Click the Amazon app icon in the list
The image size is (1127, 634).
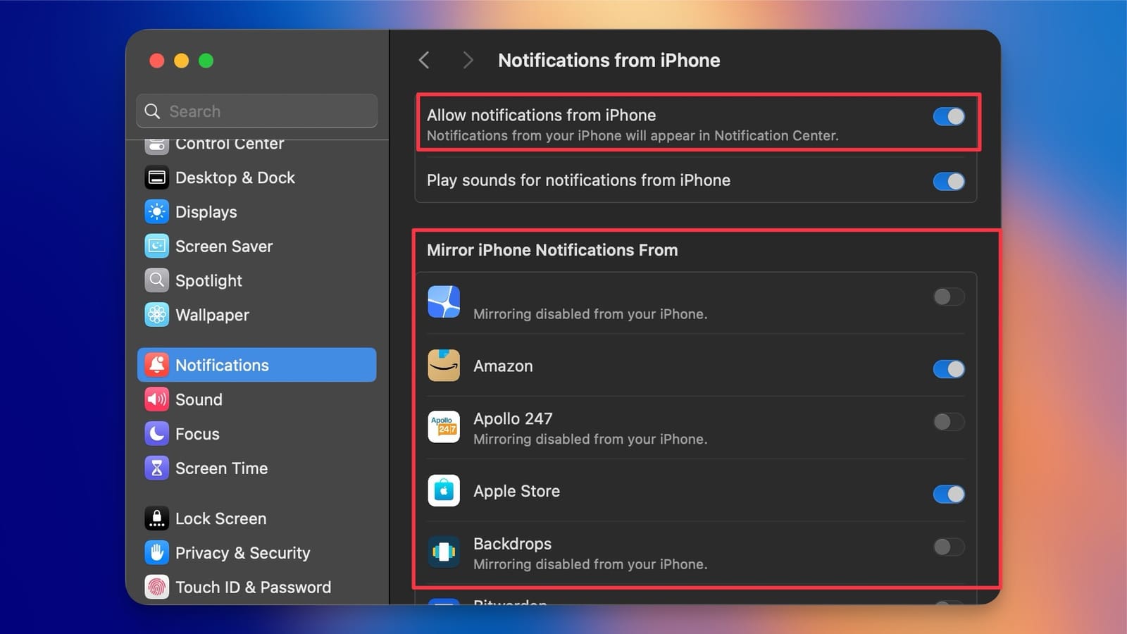tap(444, 366)
